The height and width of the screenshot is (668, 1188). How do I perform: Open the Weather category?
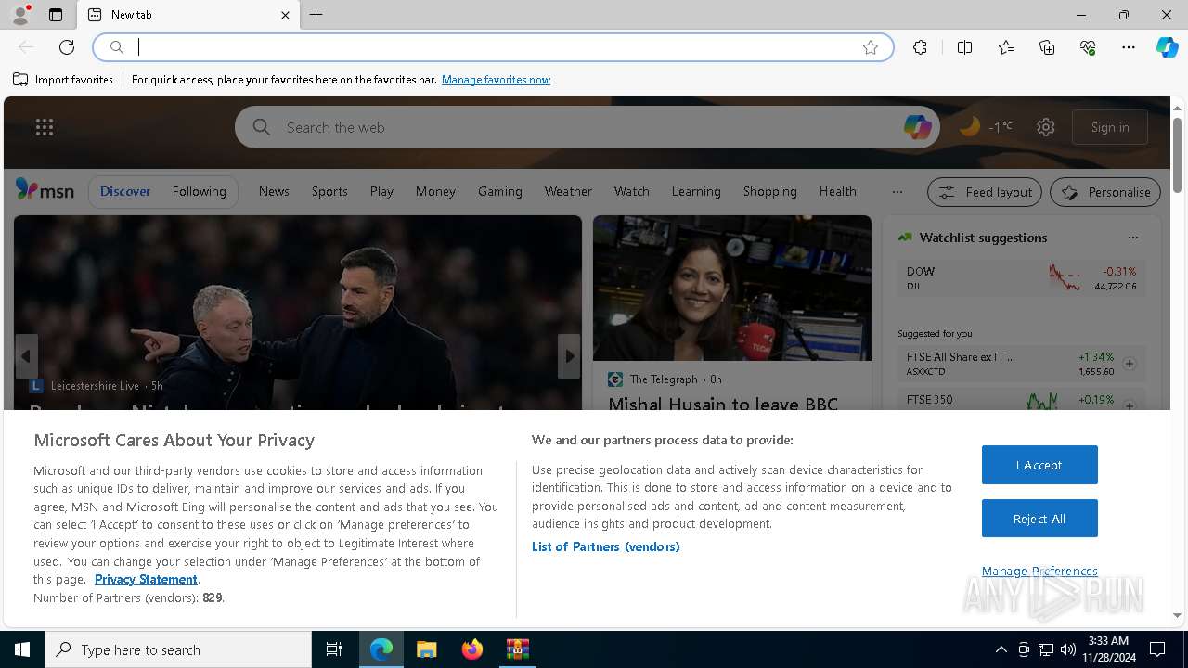[568, 191]
